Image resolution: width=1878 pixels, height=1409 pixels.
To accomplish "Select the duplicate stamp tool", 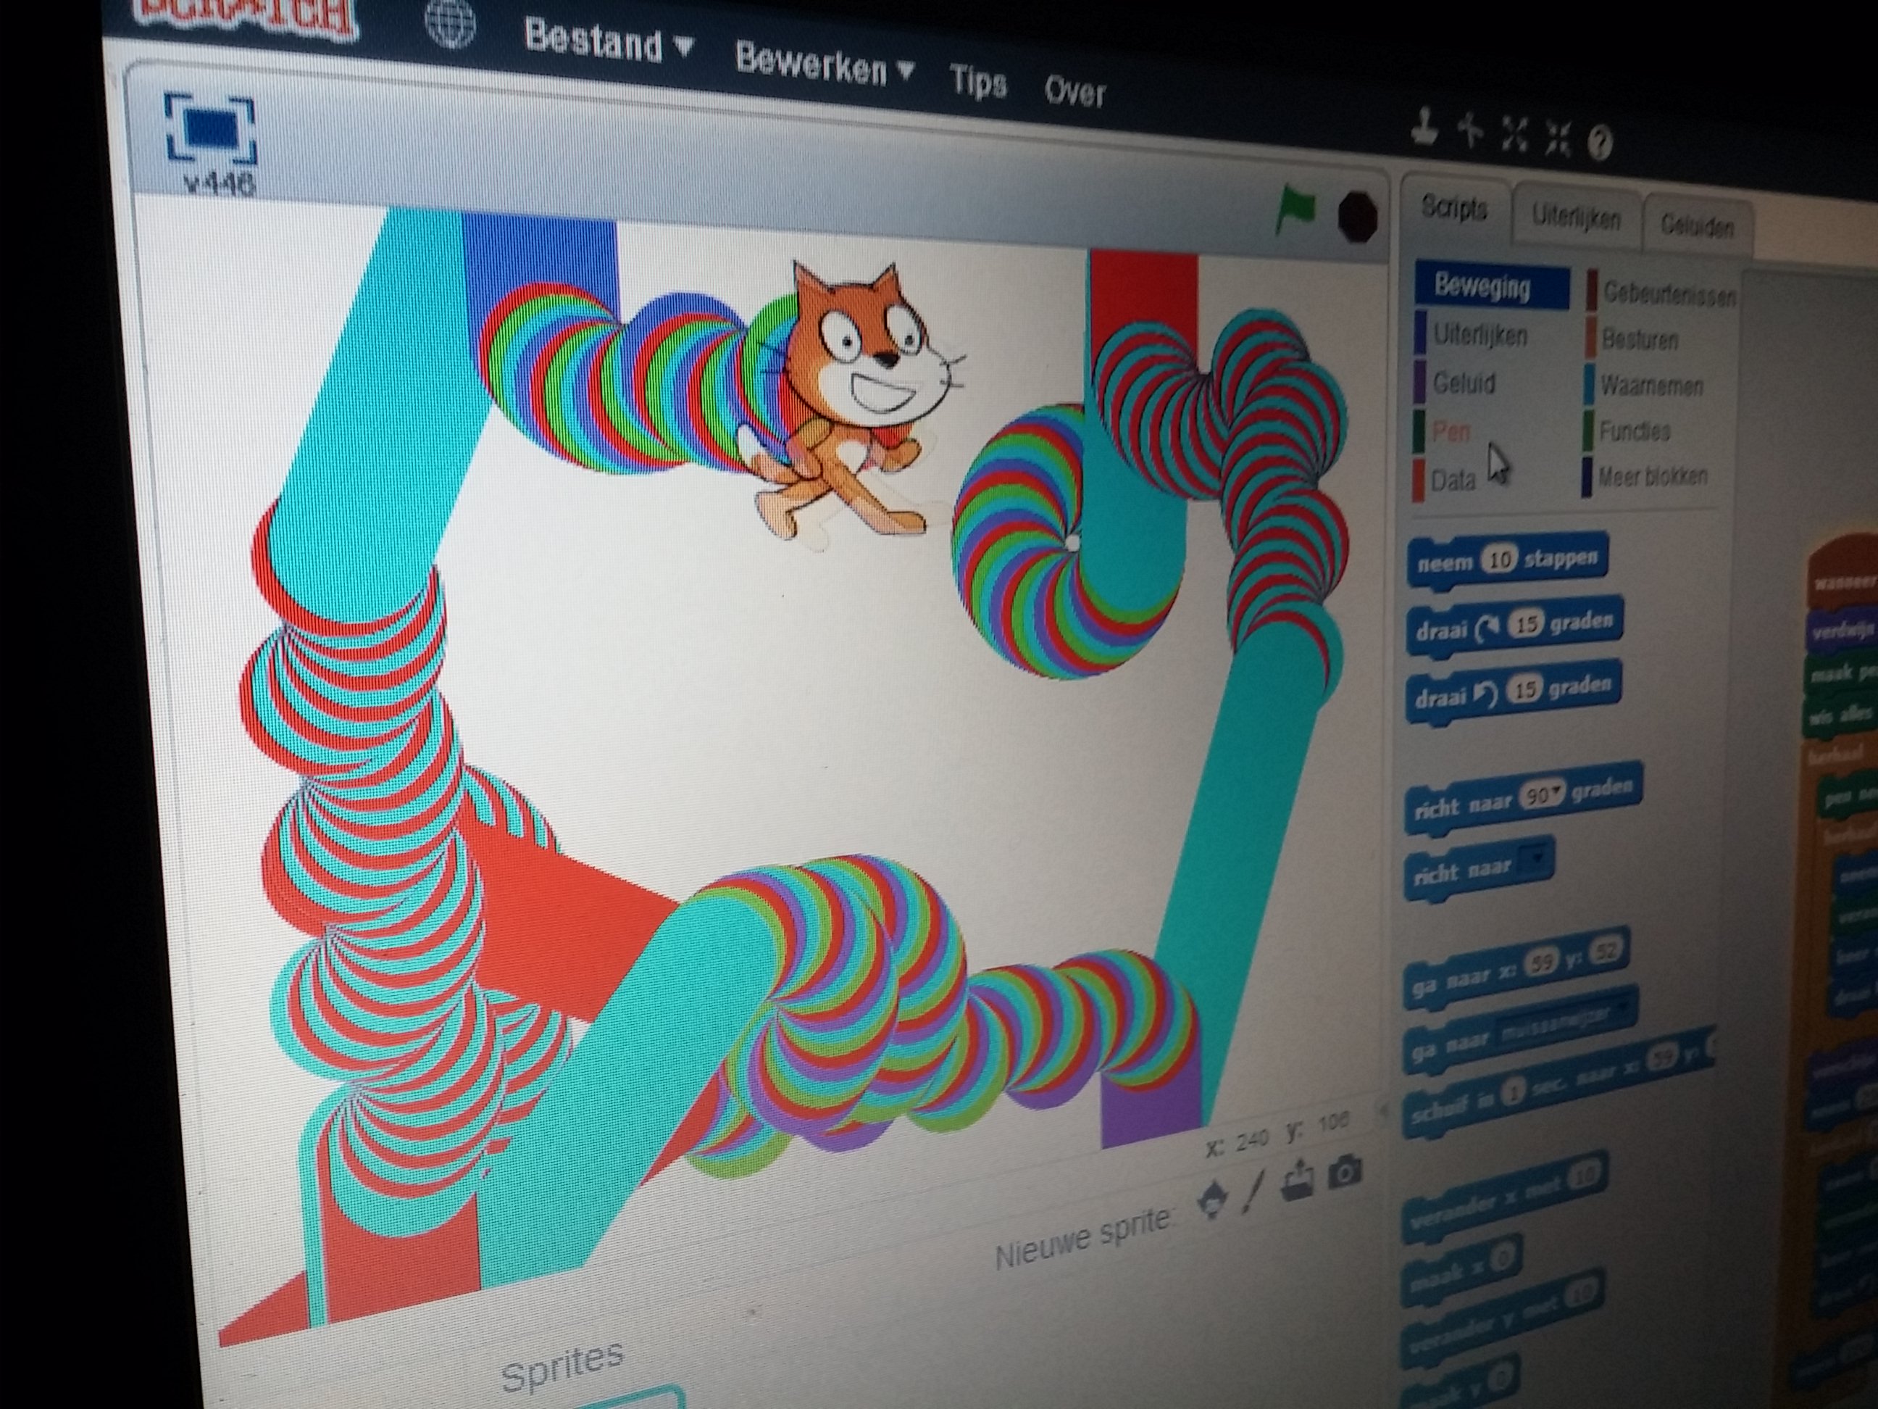I will (1425, 130).
